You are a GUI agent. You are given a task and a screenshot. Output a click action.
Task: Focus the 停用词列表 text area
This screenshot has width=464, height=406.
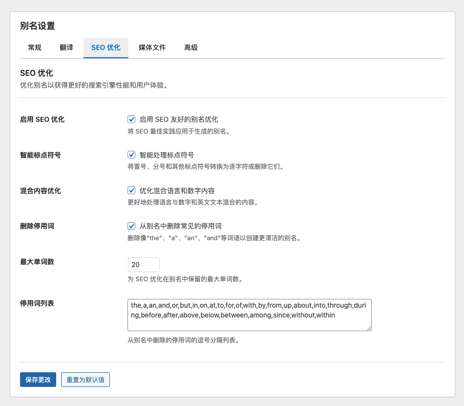(249, 315)
